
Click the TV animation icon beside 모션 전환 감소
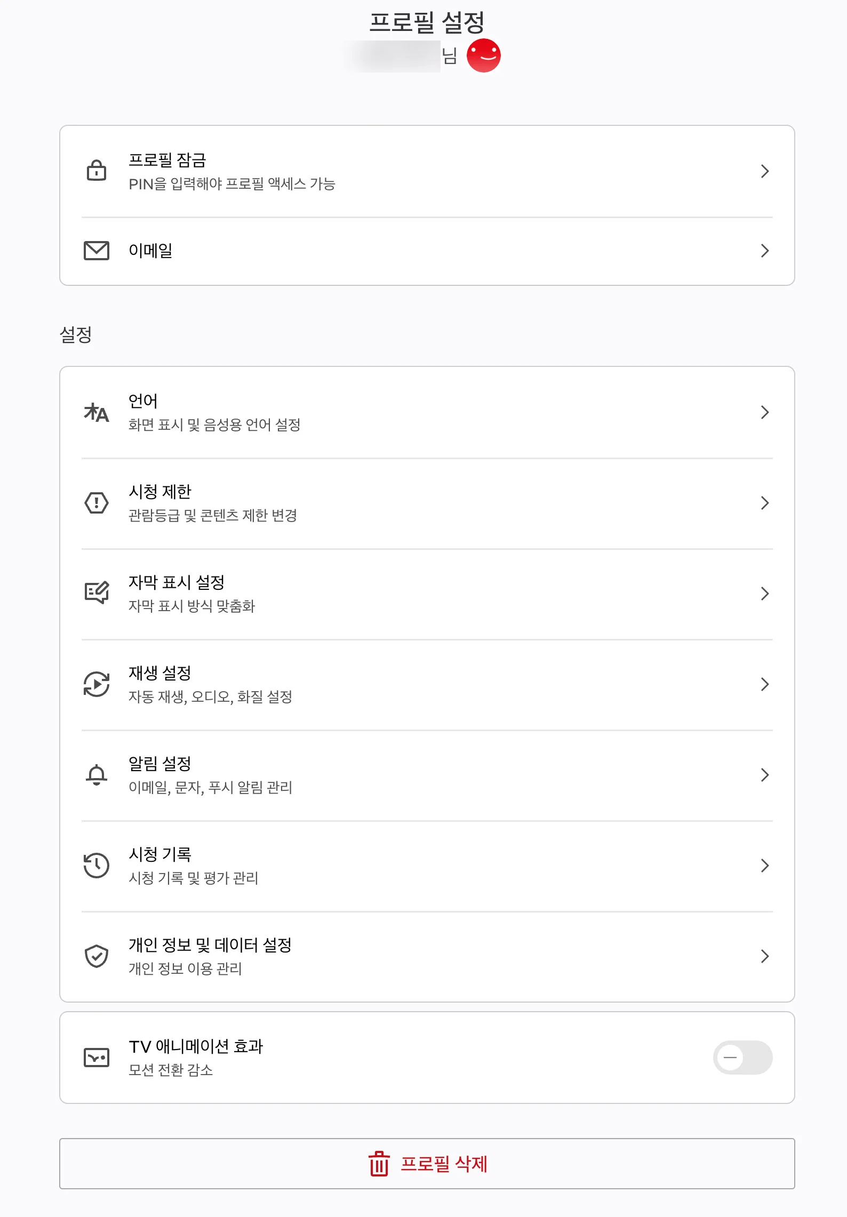pyautogui.click(x=97, y=1058)
